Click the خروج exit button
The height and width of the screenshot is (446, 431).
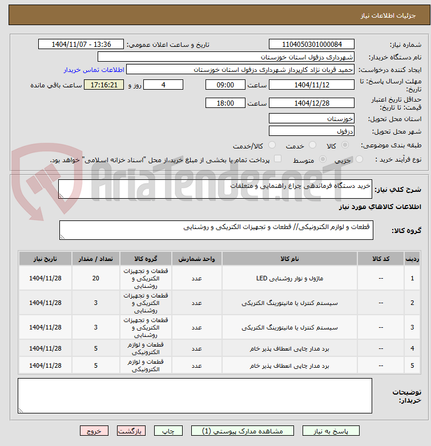point(94,431)
